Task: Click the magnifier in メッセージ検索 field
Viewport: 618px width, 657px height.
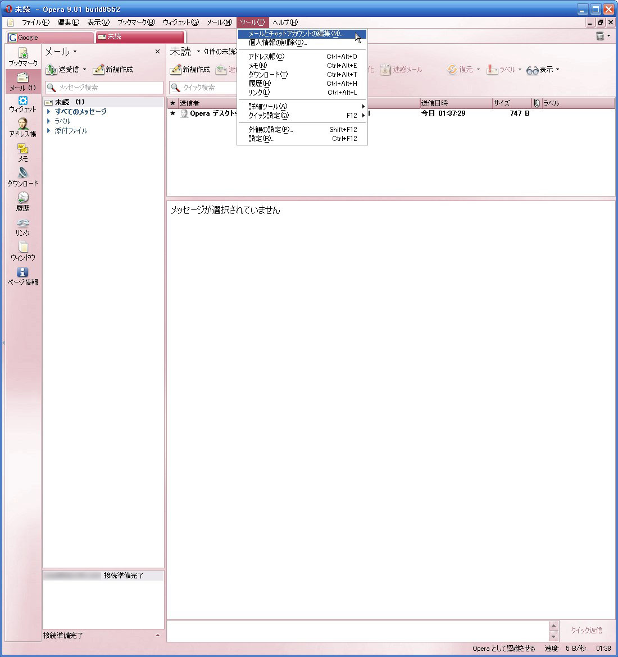Action: [x=52, y=88]
